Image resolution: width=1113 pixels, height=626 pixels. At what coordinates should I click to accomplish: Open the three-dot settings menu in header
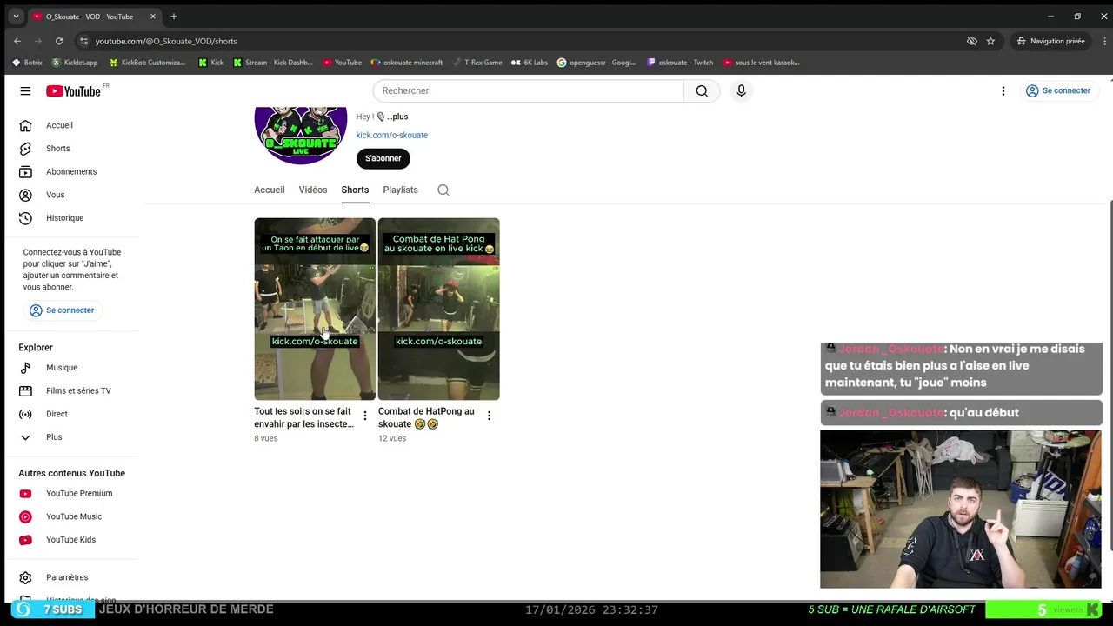coord(1003,90)
